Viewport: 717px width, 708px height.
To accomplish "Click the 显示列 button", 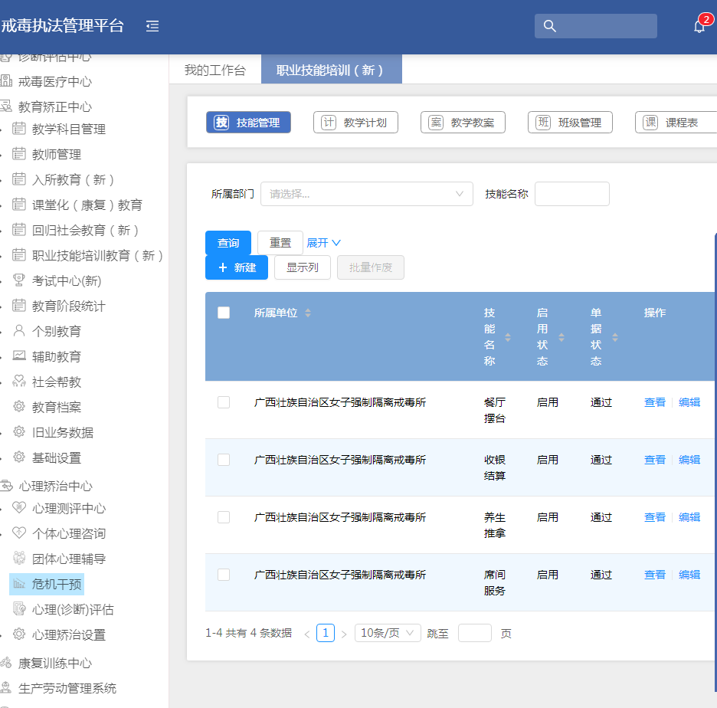I will coord(303,267).
